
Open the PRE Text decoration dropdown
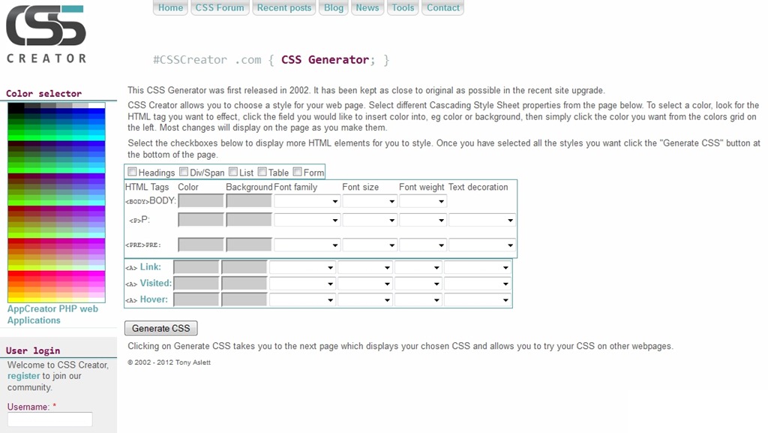click(x=482, y=245)
